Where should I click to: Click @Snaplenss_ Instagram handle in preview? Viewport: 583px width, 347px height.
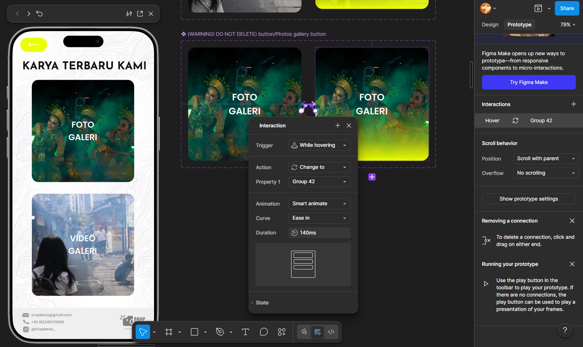[x=43, y=329]
